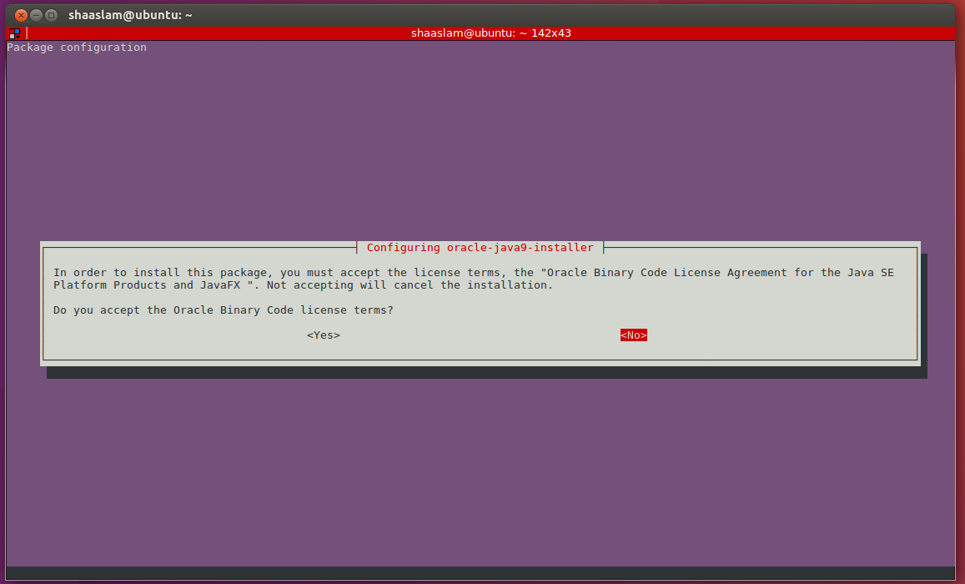Click the license paragraph starting 'In order to install'
This screenshot has height=584, width=965.
point(473,279)
